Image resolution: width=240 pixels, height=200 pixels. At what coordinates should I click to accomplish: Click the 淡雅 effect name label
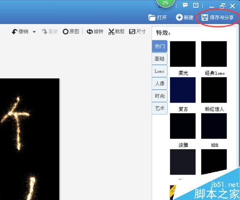[183, 145]
